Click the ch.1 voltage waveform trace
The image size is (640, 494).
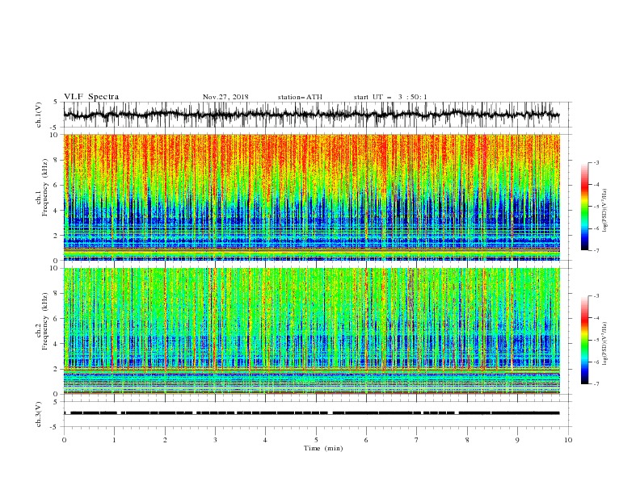click(x=312, y=115)
